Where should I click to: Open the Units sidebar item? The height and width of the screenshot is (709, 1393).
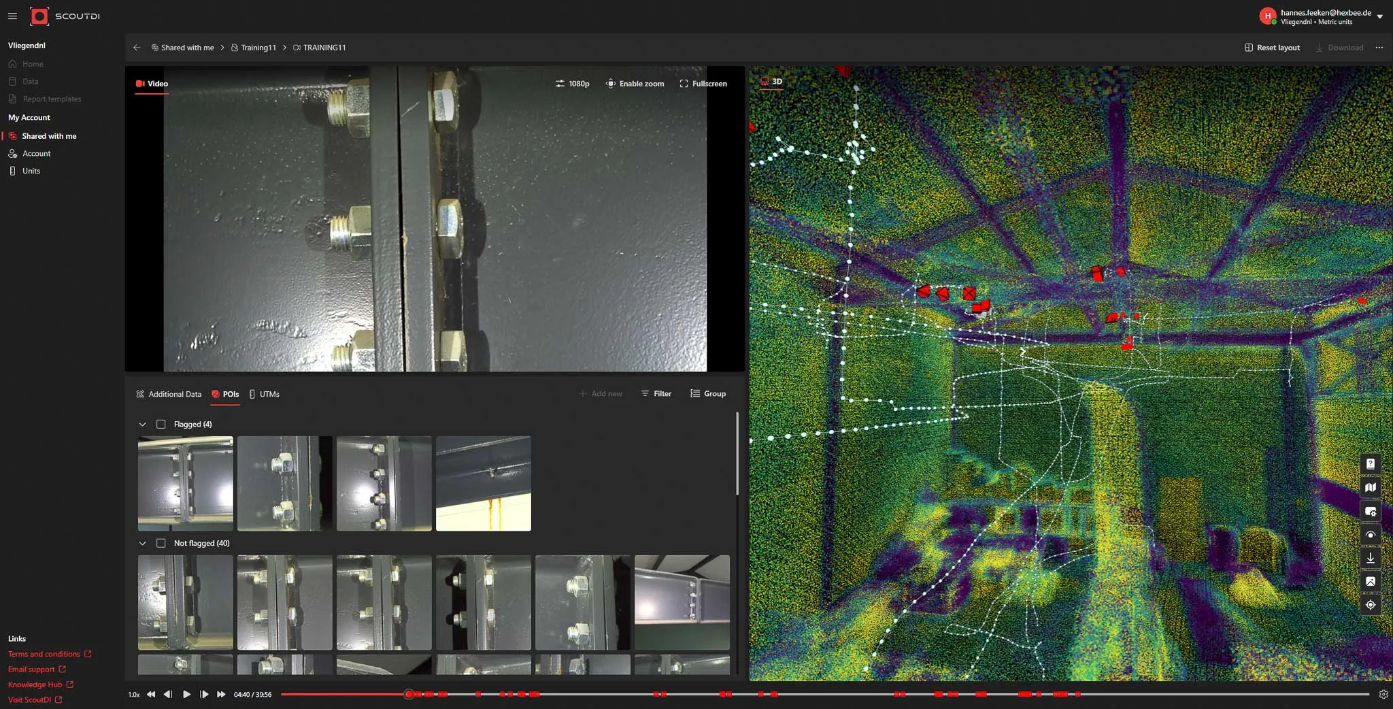pyautogui.click(x=31, y=171)
